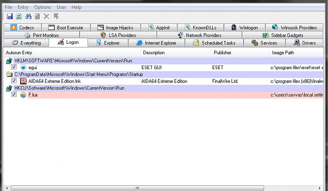Switch to the Image Hijacks tab
Image resolution: width=328 pixels, height=191 pixels.
pyautogui.click(x=115, y=28)
